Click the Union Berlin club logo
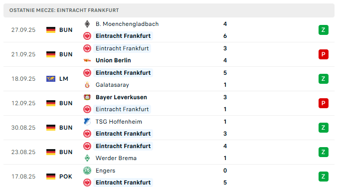Image resolution: width=339 pixels, height=187 pixels. [87, 60]
